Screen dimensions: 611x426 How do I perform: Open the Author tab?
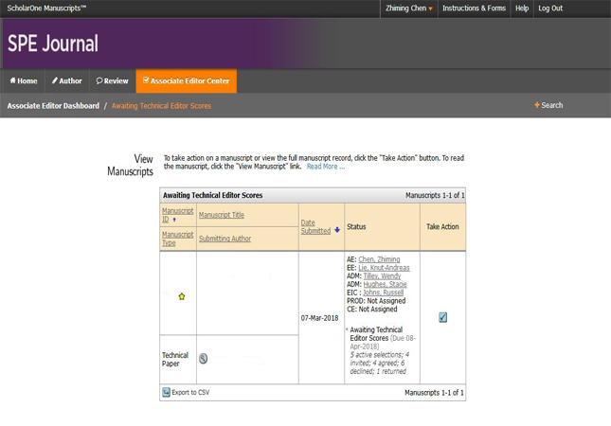tap(67, 81)
